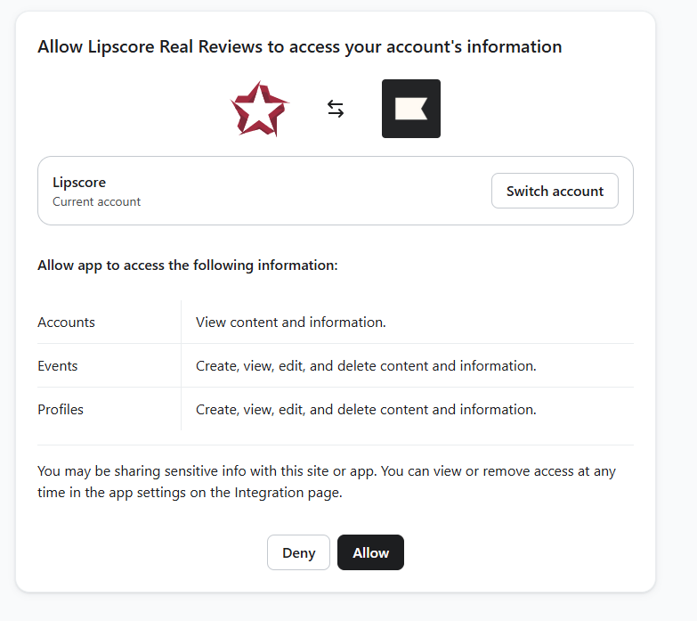Click the two-way exchange arrows icon
697x621 pixels.
click(x=335, y=109)
